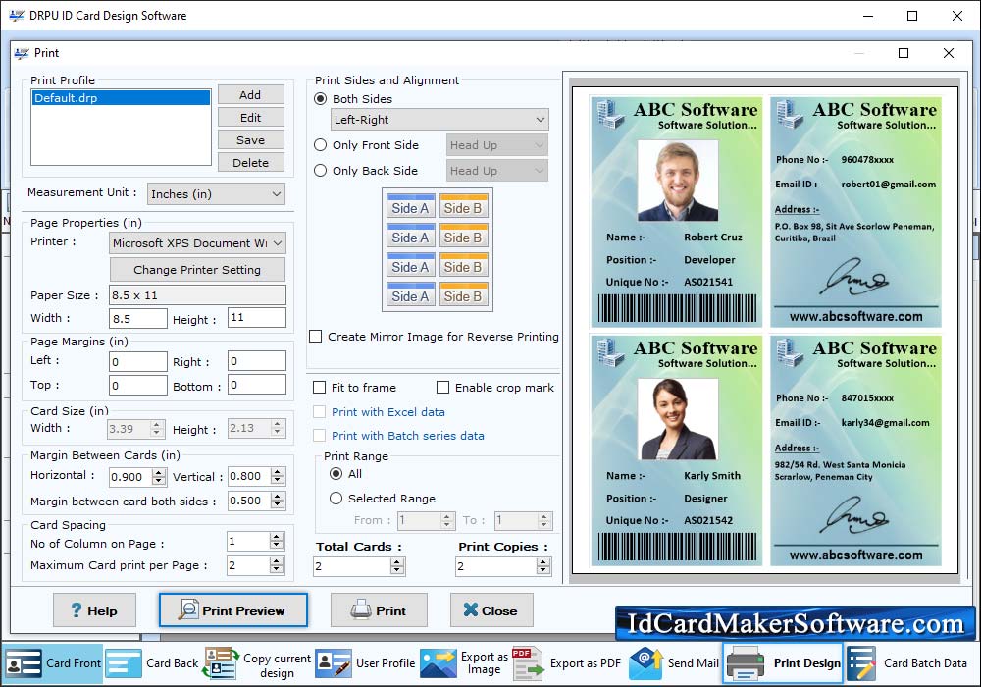Viewport: 981px width, 687px height.
Task: Toggle Fit to frame checkbox
Action: (x=320, y=388)
